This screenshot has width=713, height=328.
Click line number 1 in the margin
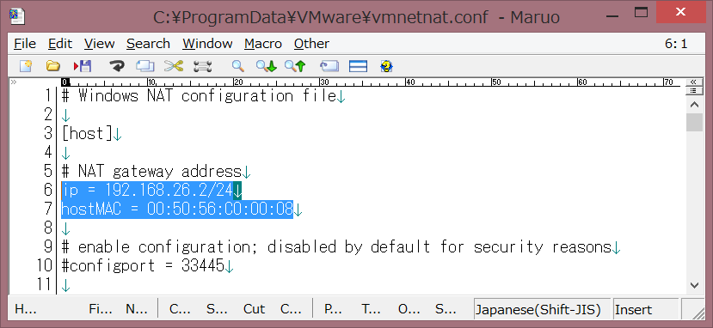[48, 95]
